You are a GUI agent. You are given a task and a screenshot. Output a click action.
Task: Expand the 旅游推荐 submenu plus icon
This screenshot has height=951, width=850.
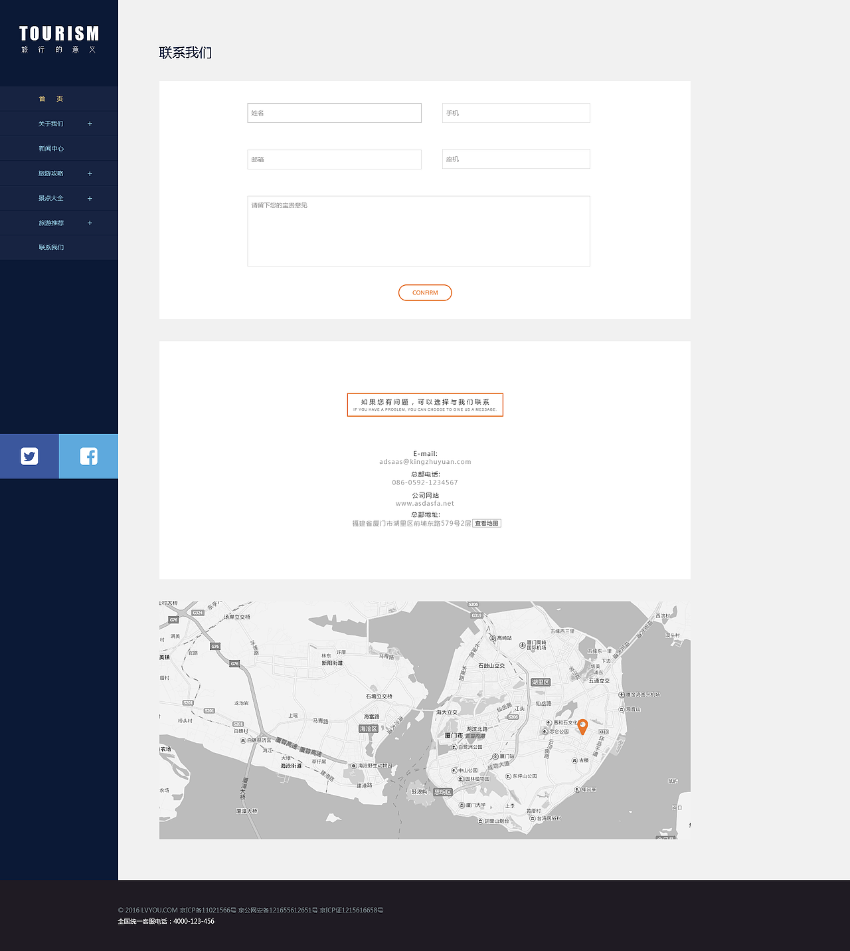90,223
